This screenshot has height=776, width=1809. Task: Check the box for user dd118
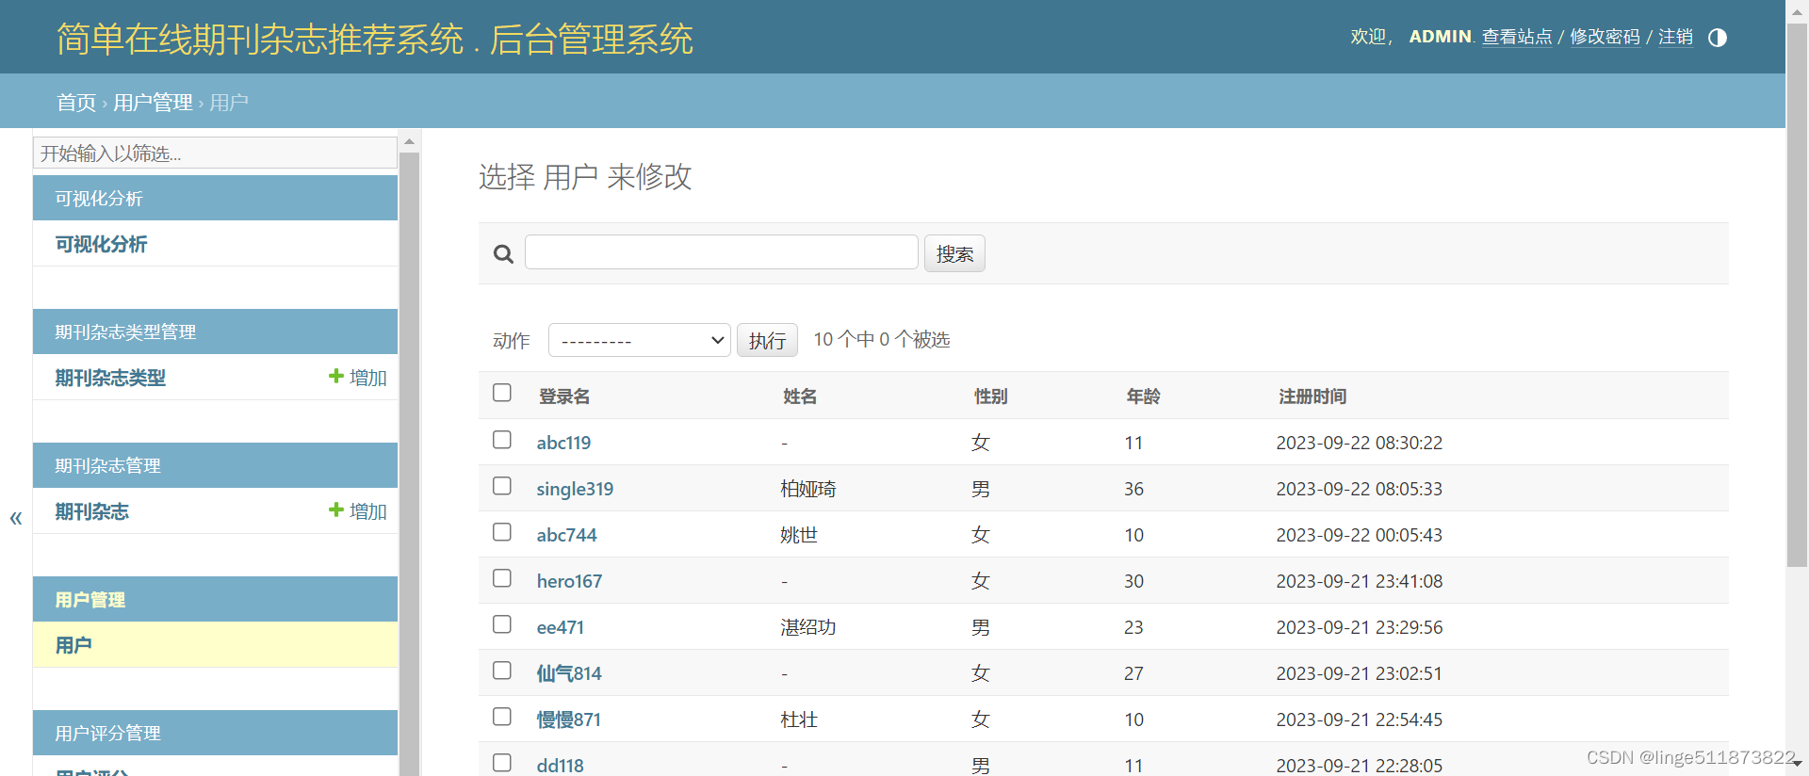(x=502, y=763)
